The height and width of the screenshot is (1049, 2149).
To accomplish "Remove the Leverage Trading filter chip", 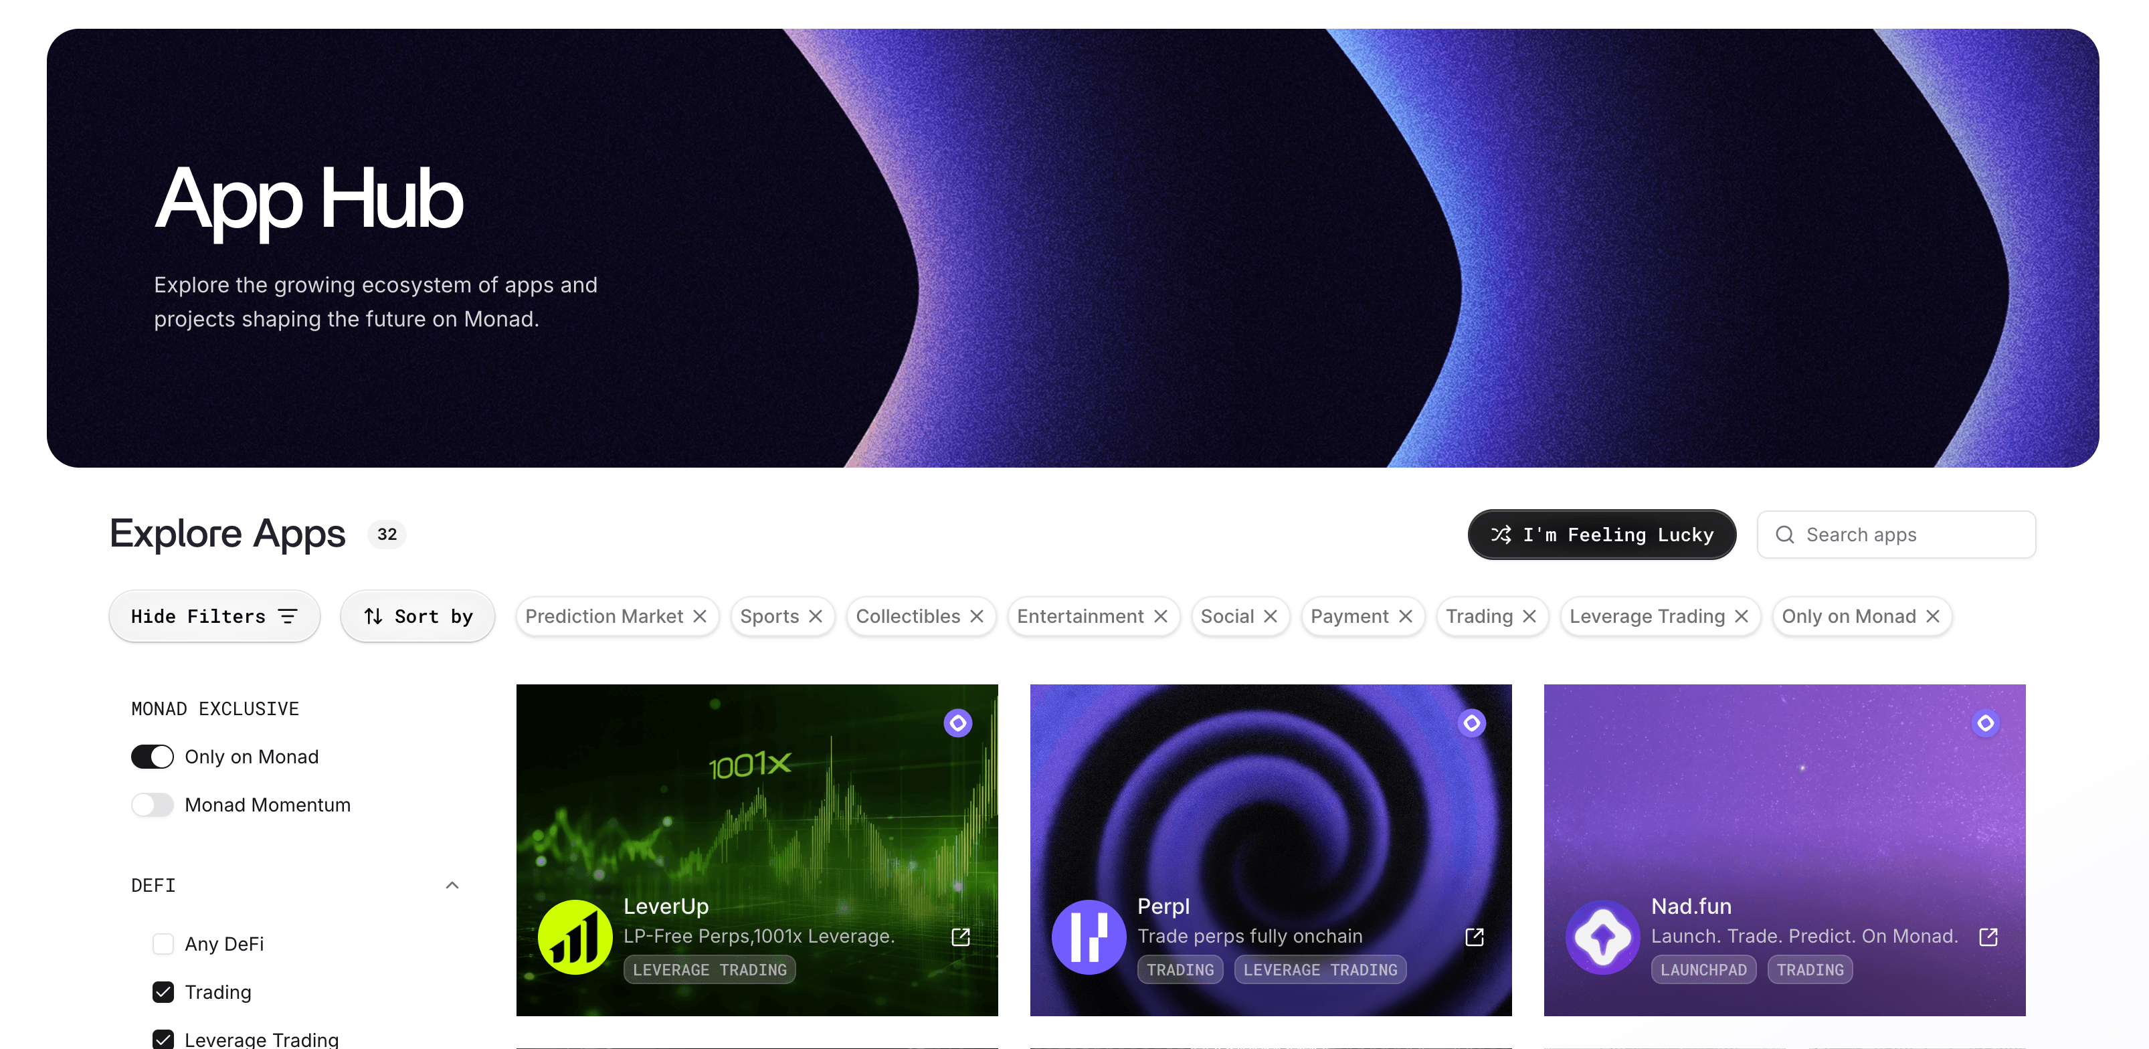I will (x=1741, y=616).
